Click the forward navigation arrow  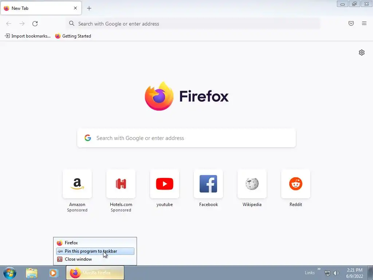pos(22,24)
